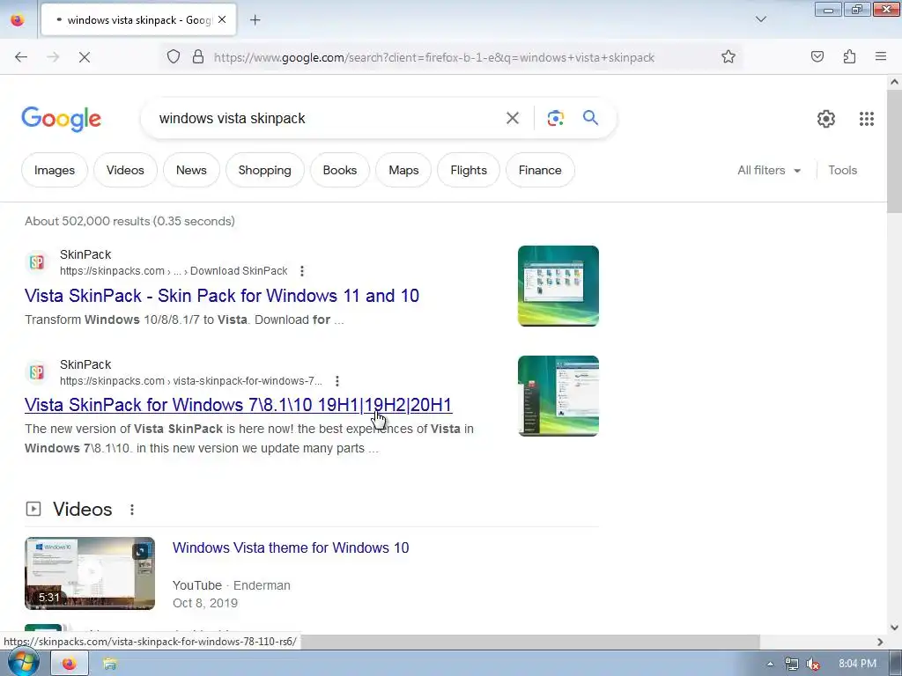The width and height of the screenshot is (902, 676).
Task: Open the Videos section options menu
Action: [132, 510]
